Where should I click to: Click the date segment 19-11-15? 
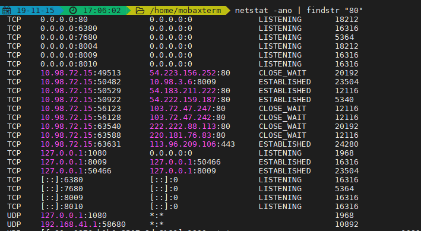pyautogui.click(x=36, y=11)
